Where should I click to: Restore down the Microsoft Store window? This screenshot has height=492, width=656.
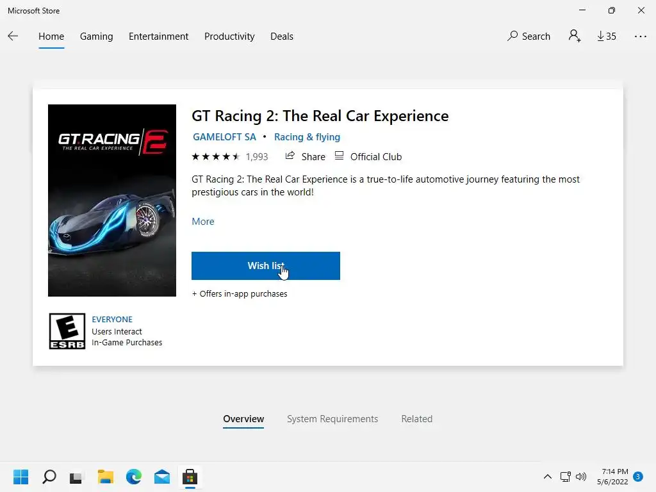611,10
